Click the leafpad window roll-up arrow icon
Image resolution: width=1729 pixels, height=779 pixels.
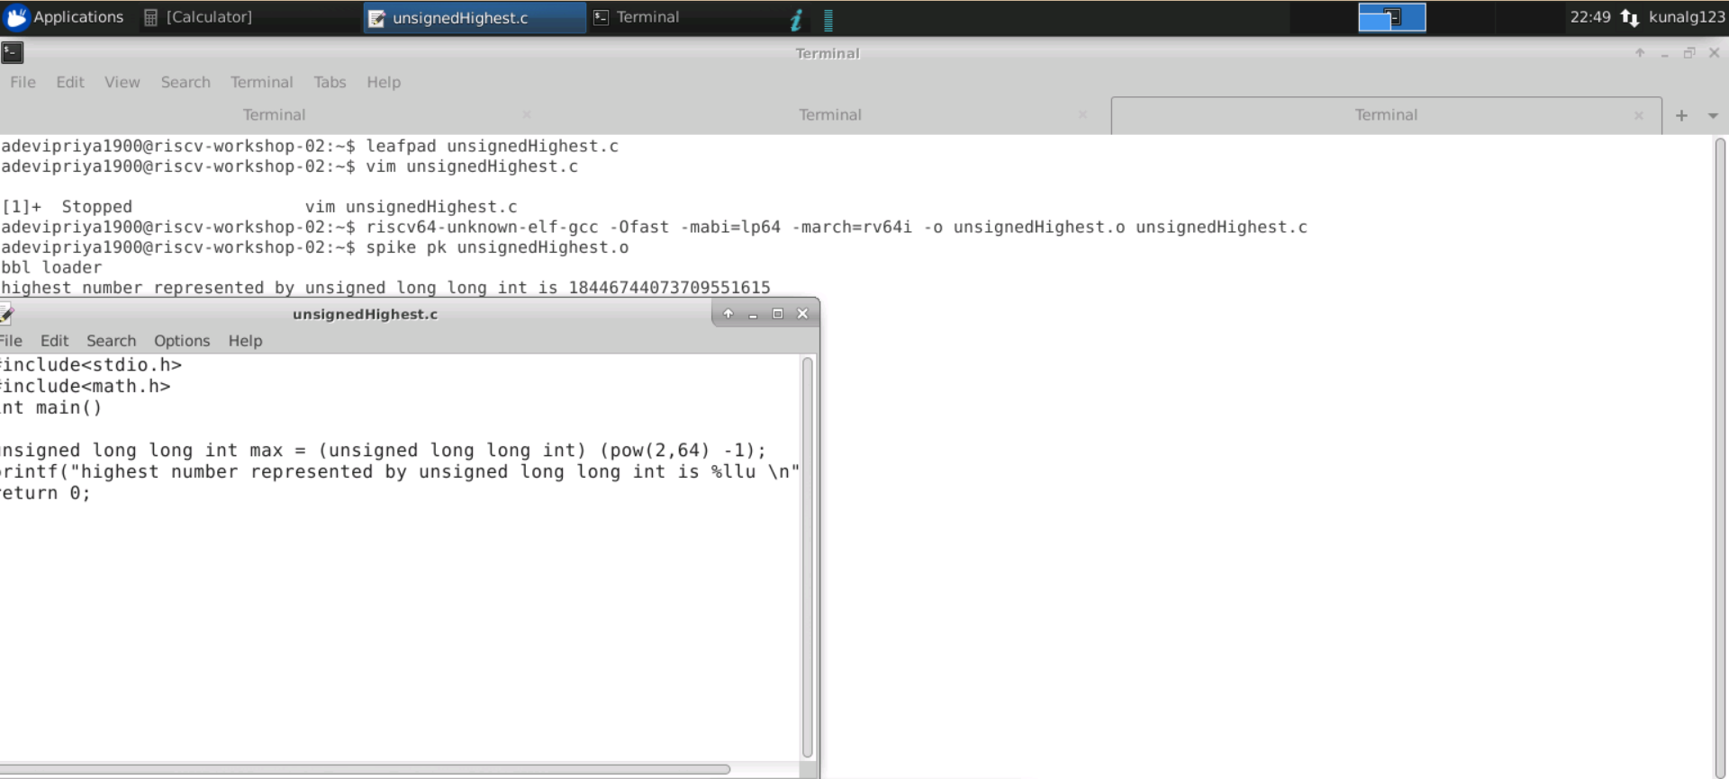pyautogui.click(x=728, y=314)
